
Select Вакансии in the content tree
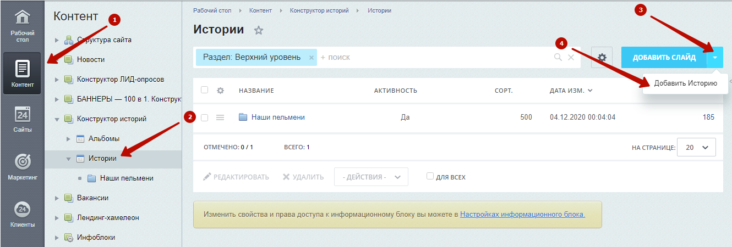click(92, 198)
